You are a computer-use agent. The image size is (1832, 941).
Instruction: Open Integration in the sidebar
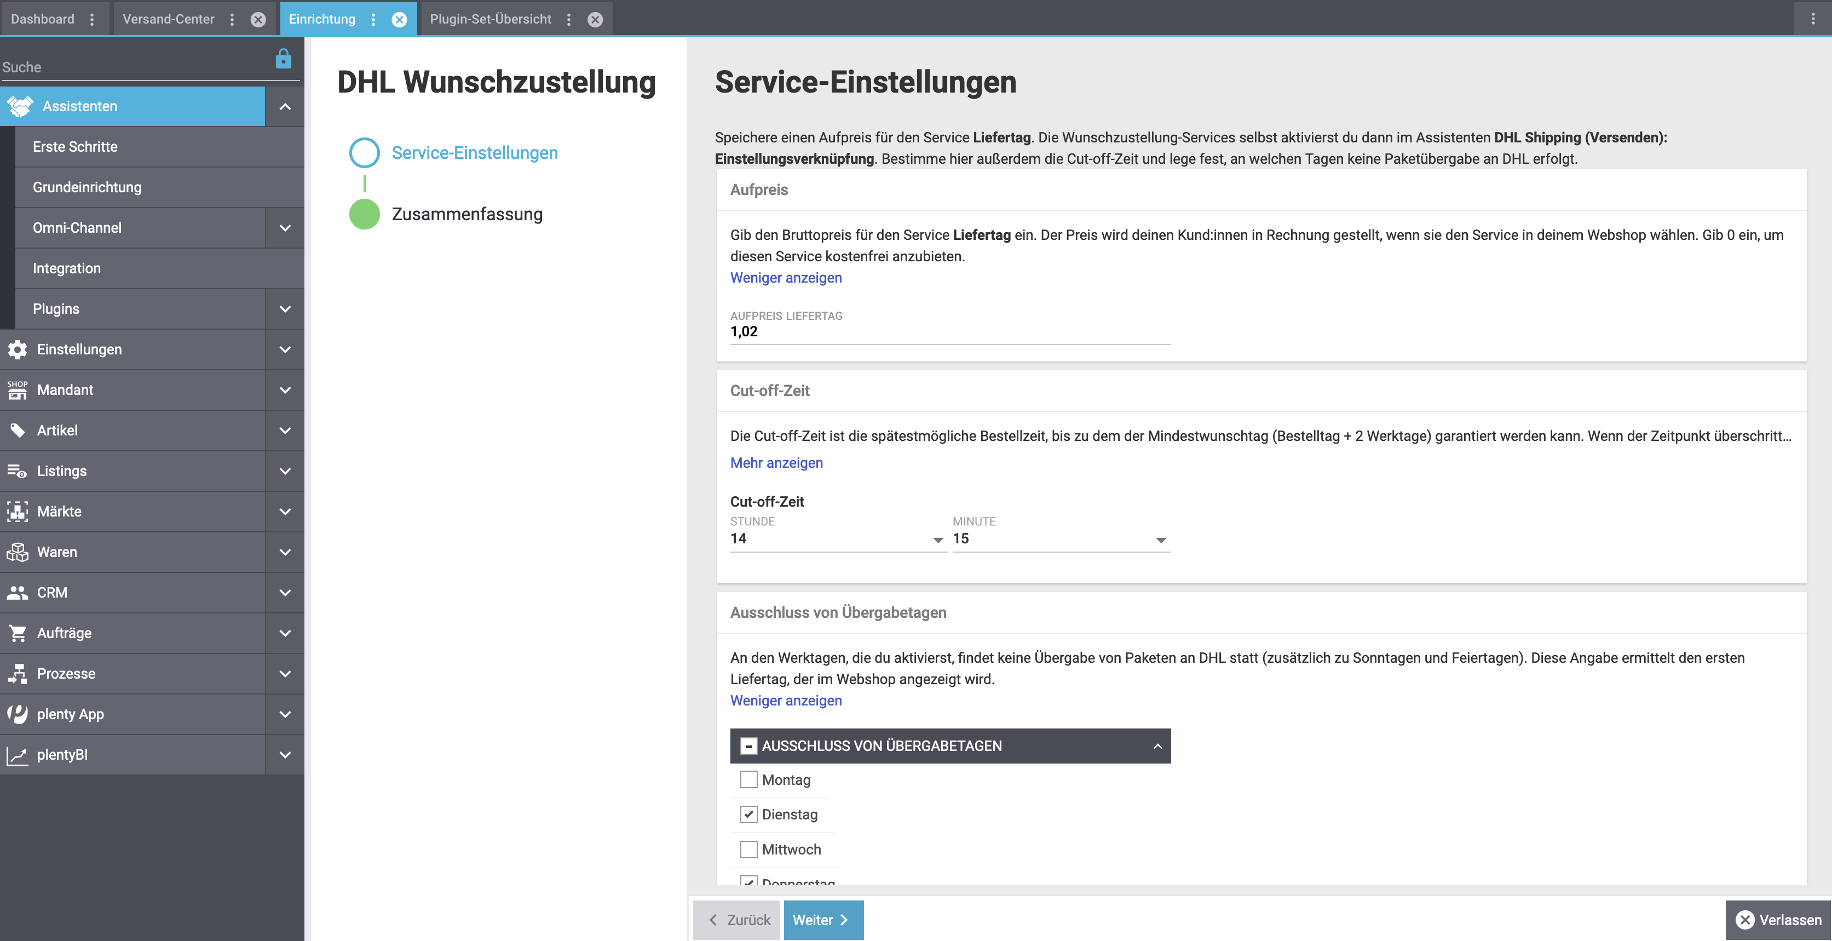tap(159, 269)
